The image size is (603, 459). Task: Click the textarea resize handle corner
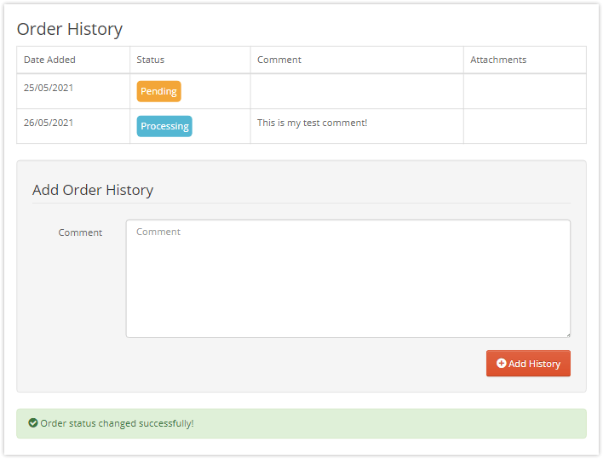click(x=568, y=336)
